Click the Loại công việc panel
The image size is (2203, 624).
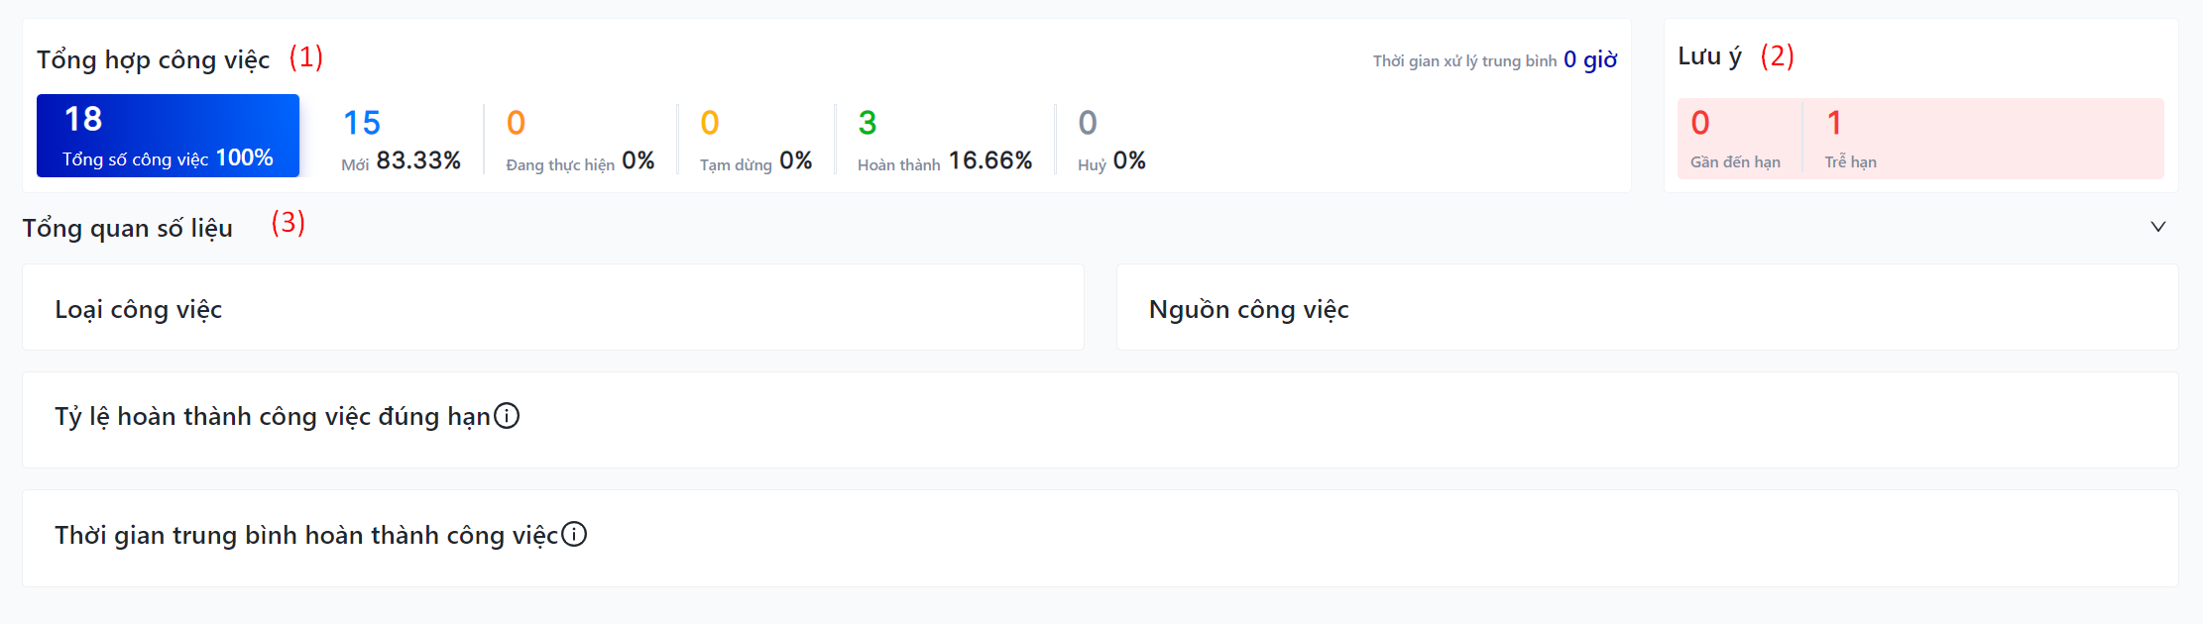click(x=552, y=308)
